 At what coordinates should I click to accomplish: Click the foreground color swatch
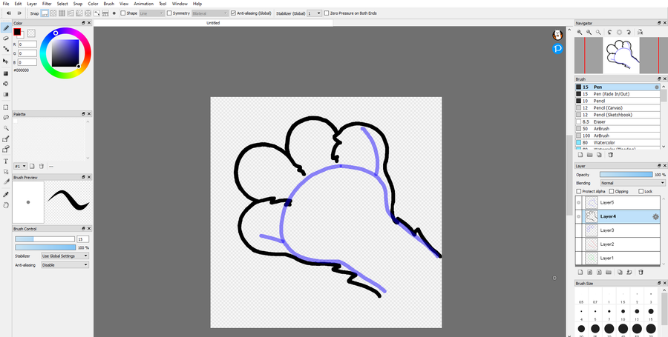(x=17, y=32)
